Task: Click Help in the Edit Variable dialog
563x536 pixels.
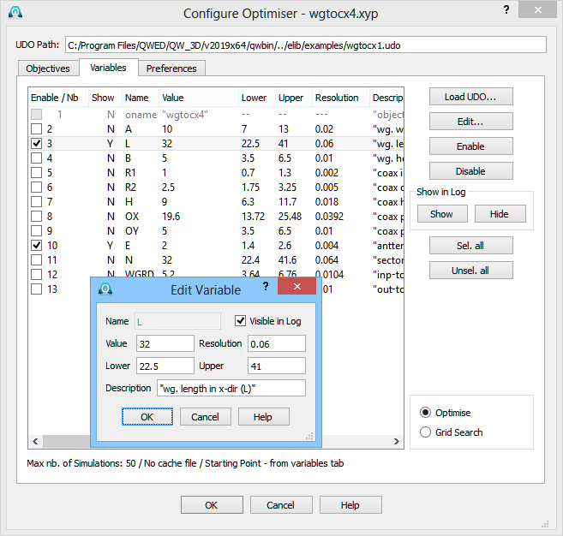Action: pyautogui.click(x=263, y=416)
